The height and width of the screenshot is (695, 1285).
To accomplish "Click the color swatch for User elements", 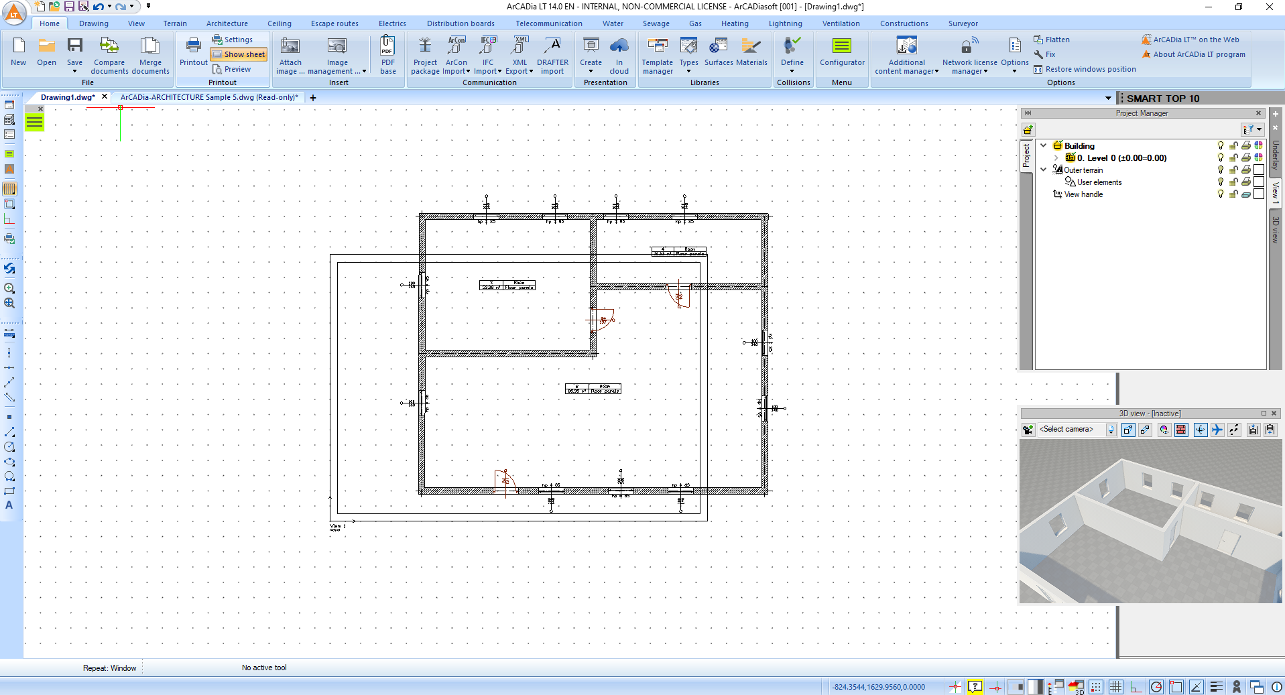I will (x=1258, y=182).
